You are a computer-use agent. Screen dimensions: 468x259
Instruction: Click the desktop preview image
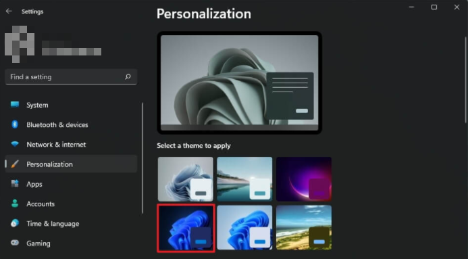pos(239,83)
